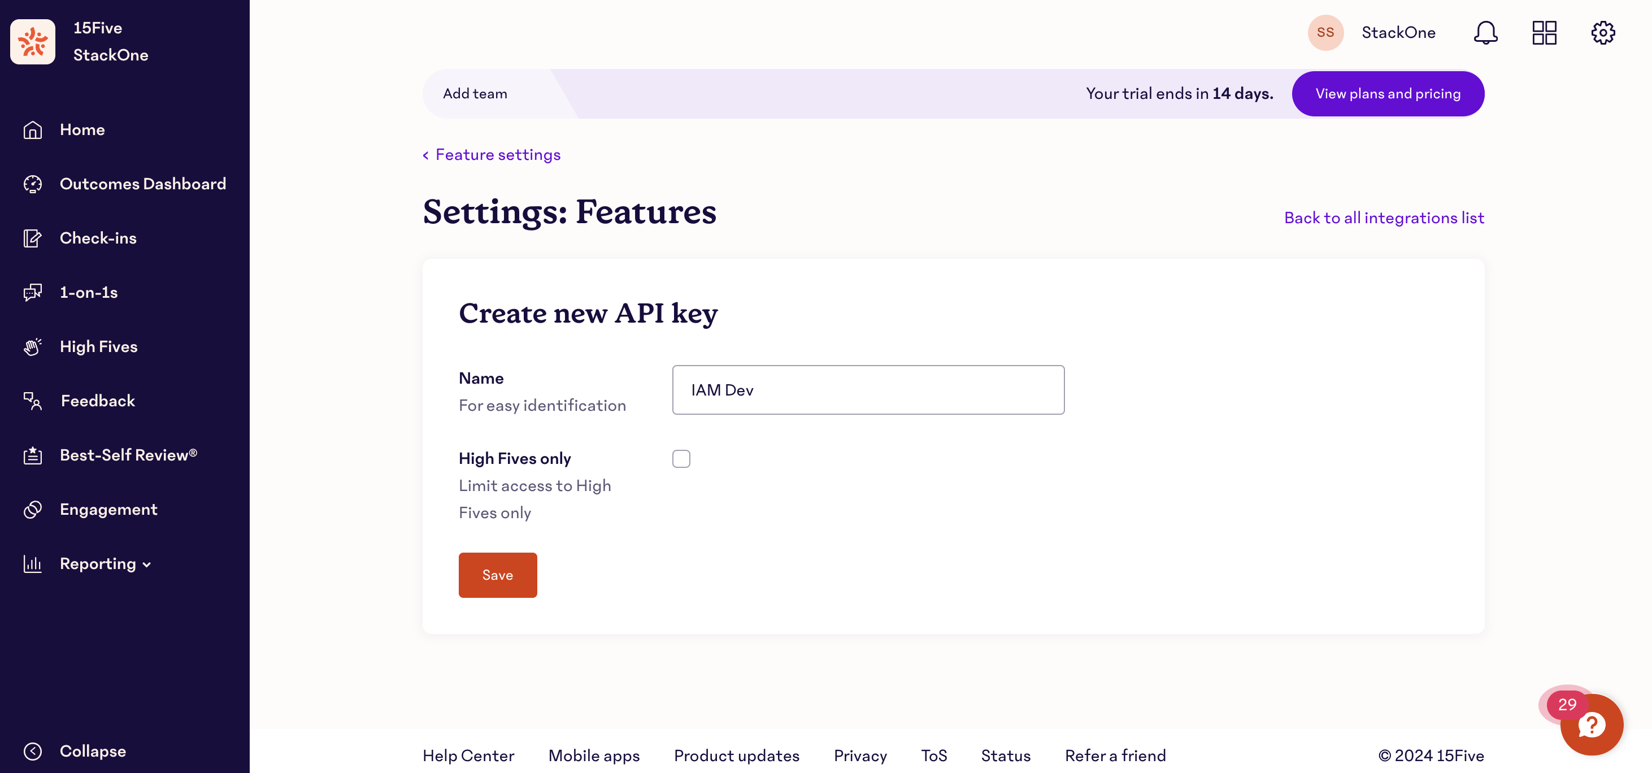Open the apps grid icon
Viewport: 1652px width, 773px height.
[x=1545, y=33]
